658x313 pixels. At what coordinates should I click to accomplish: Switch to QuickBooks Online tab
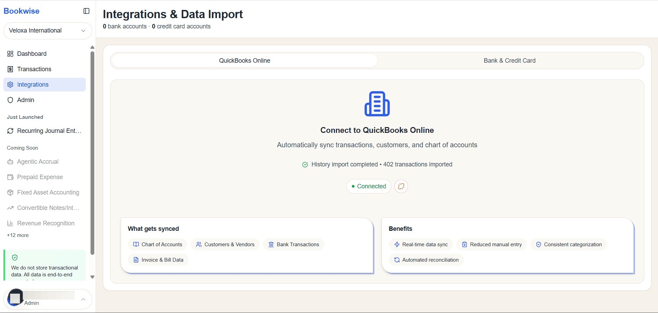[x=244, y=61]
